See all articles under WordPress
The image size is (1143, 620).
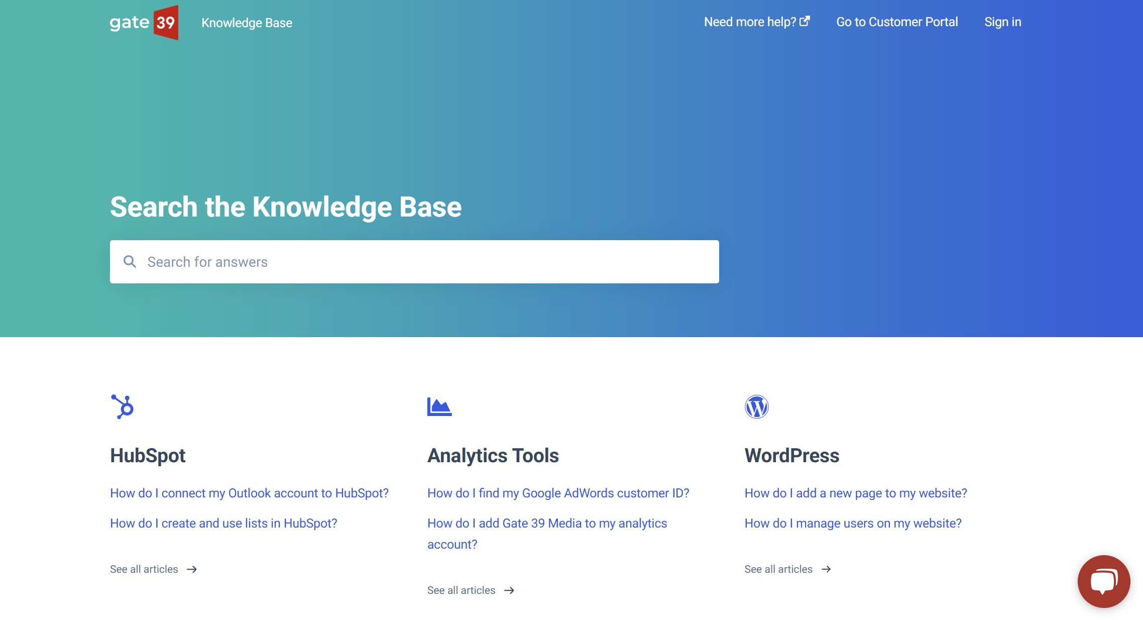point(778,569)
